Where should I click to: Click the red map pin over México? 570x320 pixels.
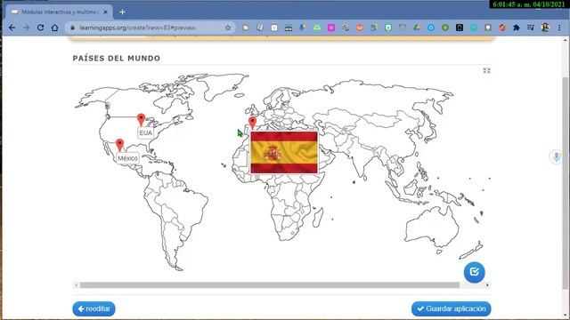click(x=119, y=145)
